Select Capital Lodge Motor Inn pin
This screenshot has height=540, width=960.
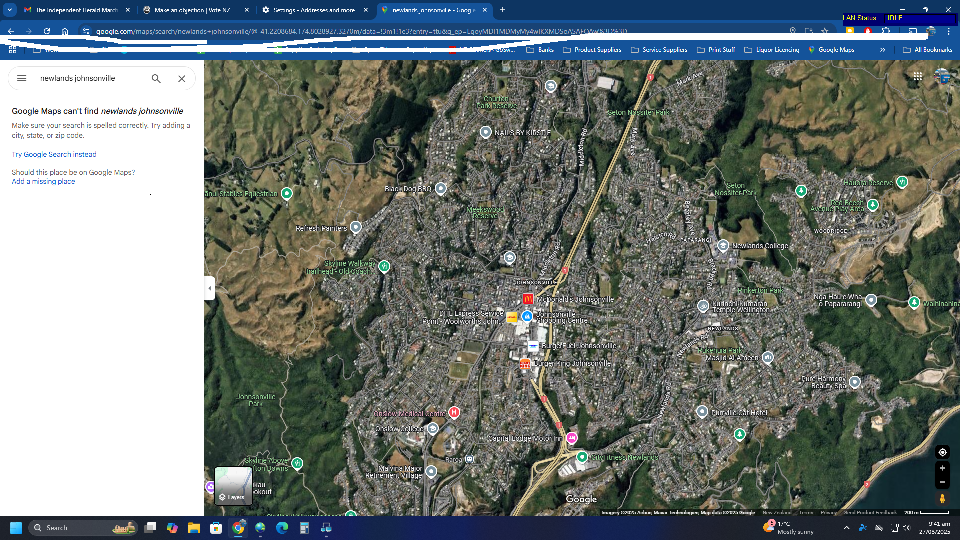click(x=572, y=438)
